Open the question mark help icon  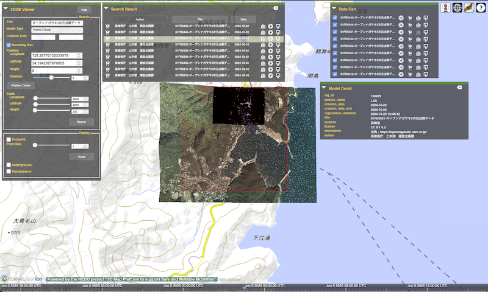(x=481, y=8)
